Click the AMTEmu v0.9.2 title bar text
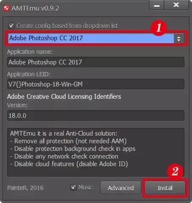This screenshot has width=192, height=203. (x=35, y=8)
